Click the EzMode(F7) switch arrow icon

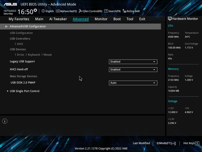(x=174, y=143)
